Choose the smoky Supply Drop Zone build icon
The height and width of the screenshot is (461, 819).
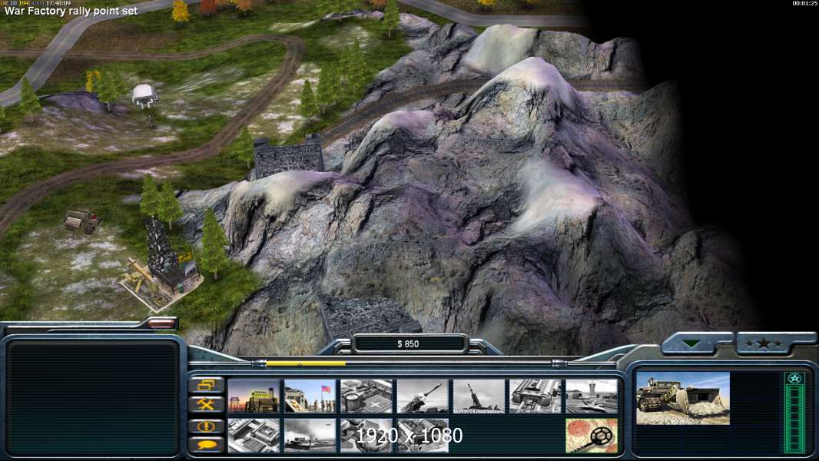tap(310, 436)
